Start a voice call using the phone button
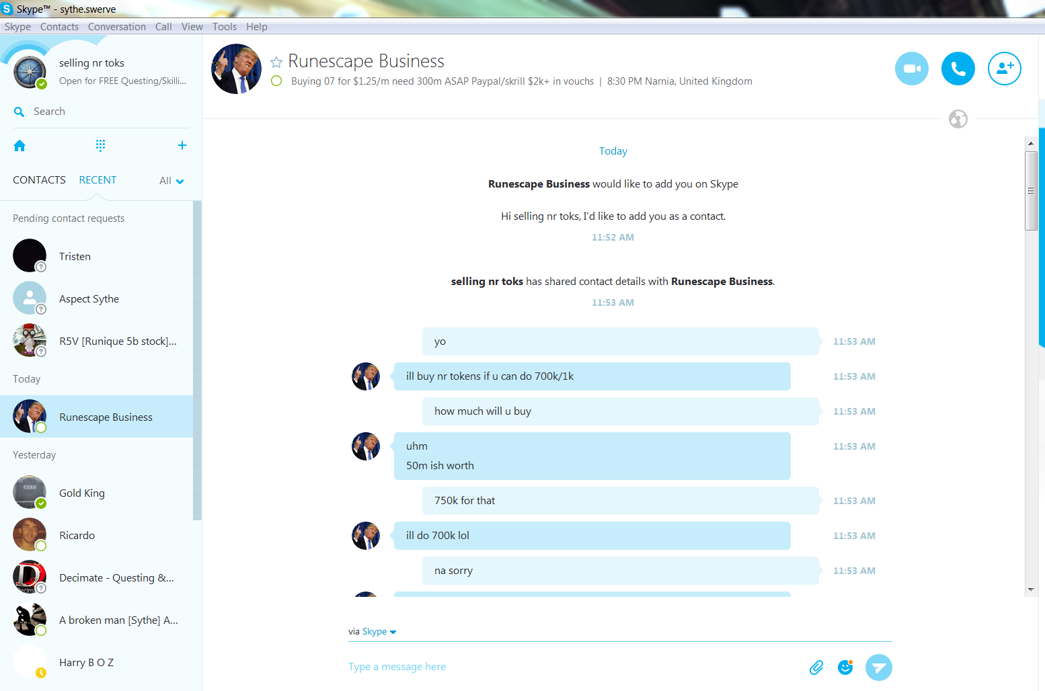The image size is (1045, 691). pos(958,69)
